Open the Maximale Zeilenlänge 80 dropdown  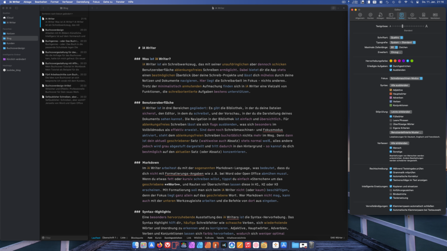(394, 47)
